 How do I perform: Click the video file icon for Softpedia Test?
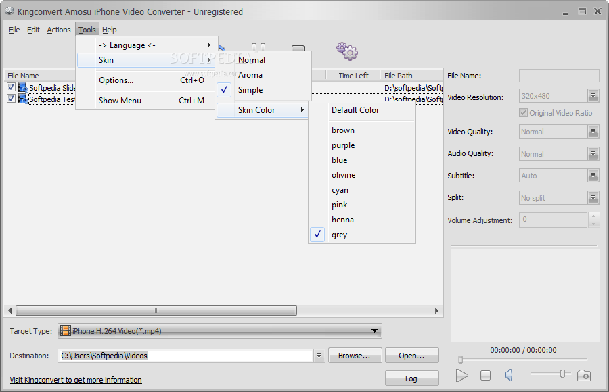23,99
